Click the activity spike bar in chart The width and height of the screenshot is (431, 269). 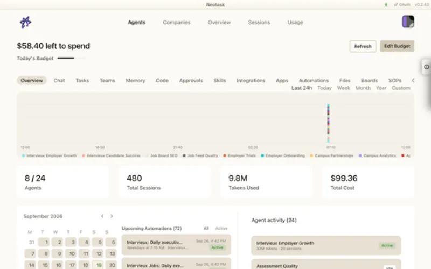(328, 123)
